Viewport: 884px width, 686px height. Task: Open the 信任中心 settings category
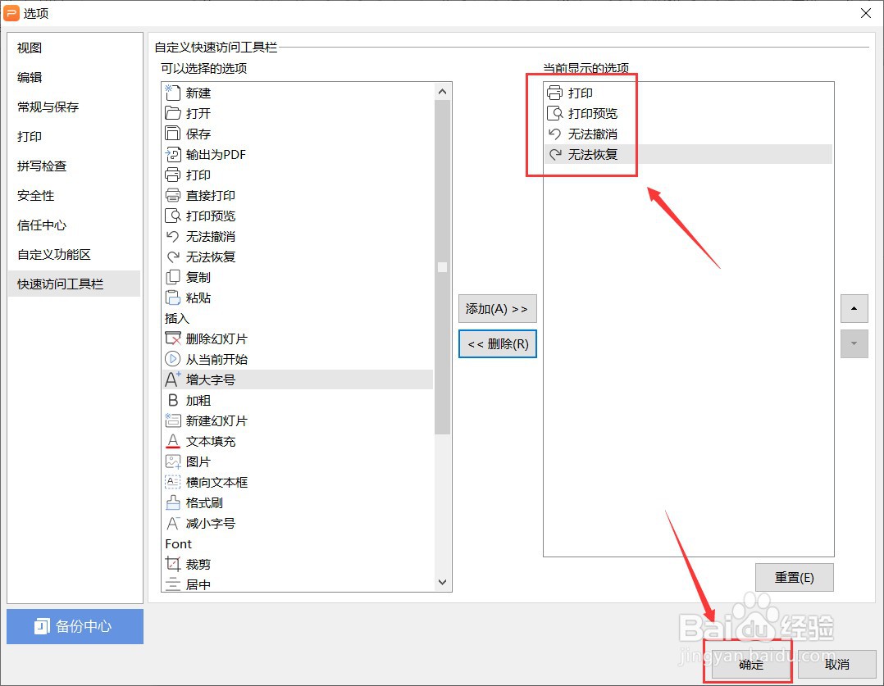pyautogui.click(x=74, y=225)
